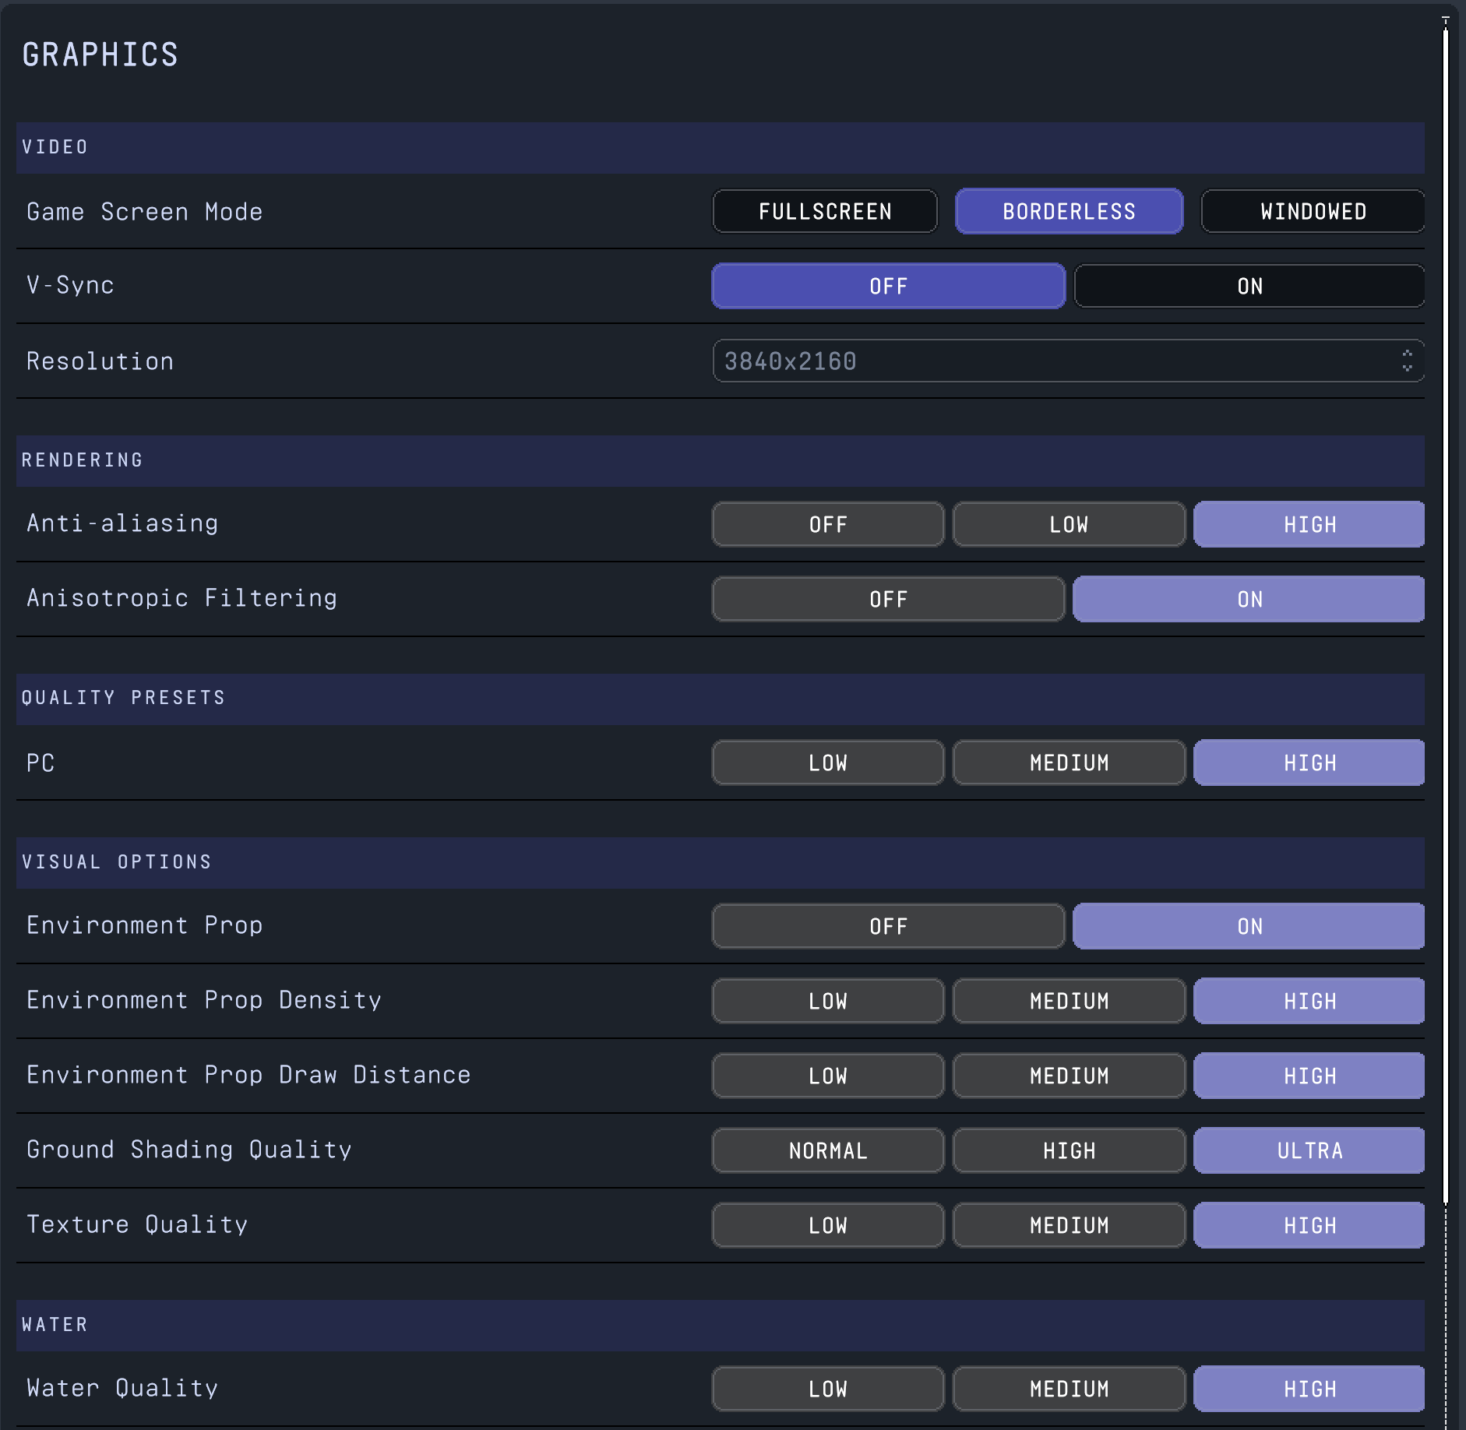Set Ground Shading Quality to High

coord(1069,1150)
